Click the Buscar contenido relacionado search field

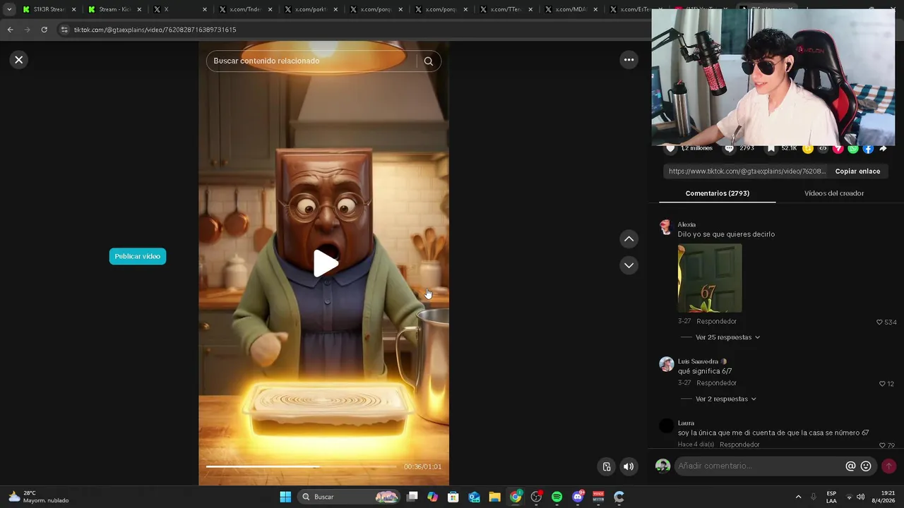coord(311,61)
